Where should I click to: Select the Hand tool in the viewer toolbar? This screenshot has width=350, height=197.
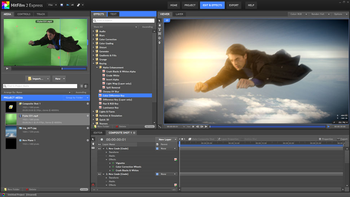click(x=159, y=25)
